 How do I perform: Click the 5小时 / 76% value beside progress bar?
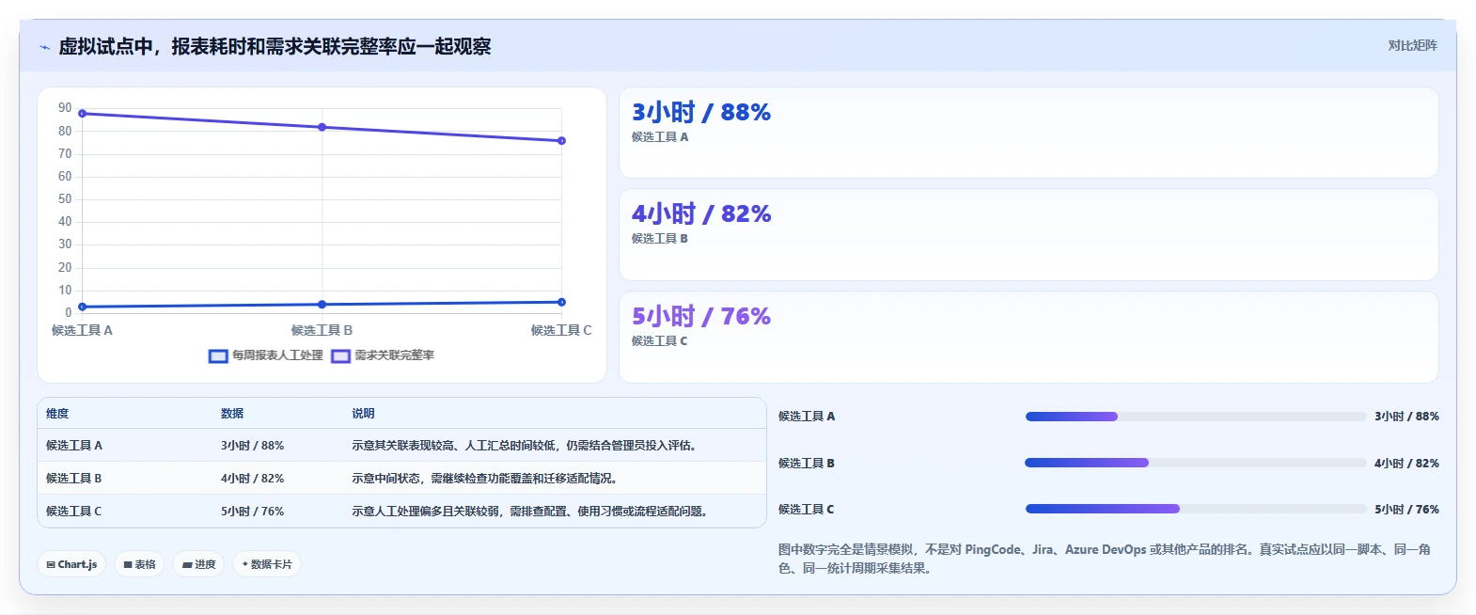click(x=1406, y=509)
